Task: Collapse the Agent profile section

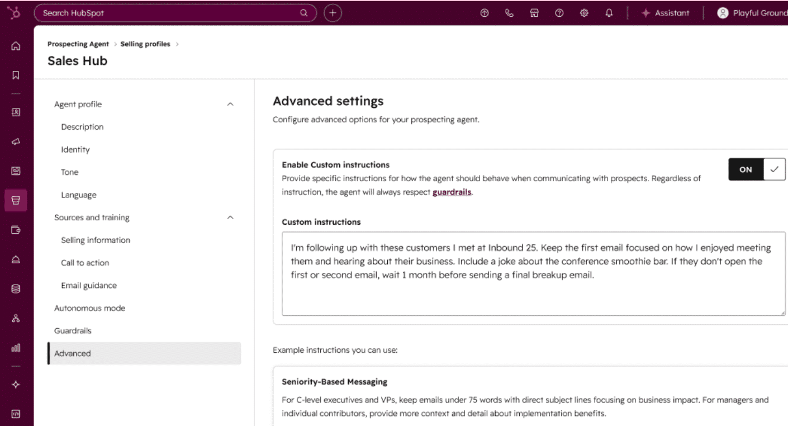Action: pyautogui.click(x=230, y=105)
